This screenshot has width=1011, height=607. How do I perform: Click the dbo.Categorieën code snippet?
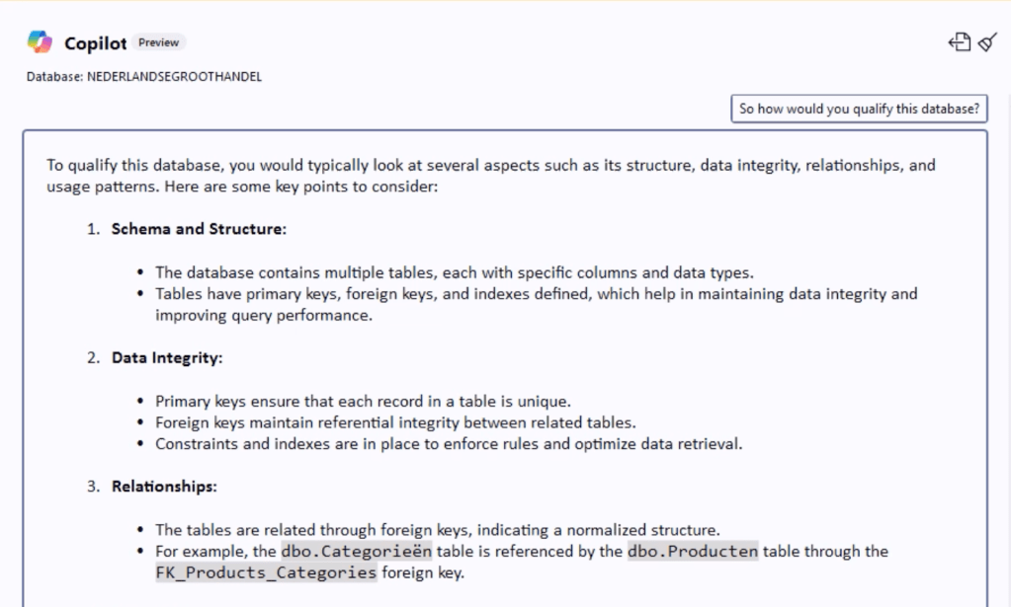[357, 552]
